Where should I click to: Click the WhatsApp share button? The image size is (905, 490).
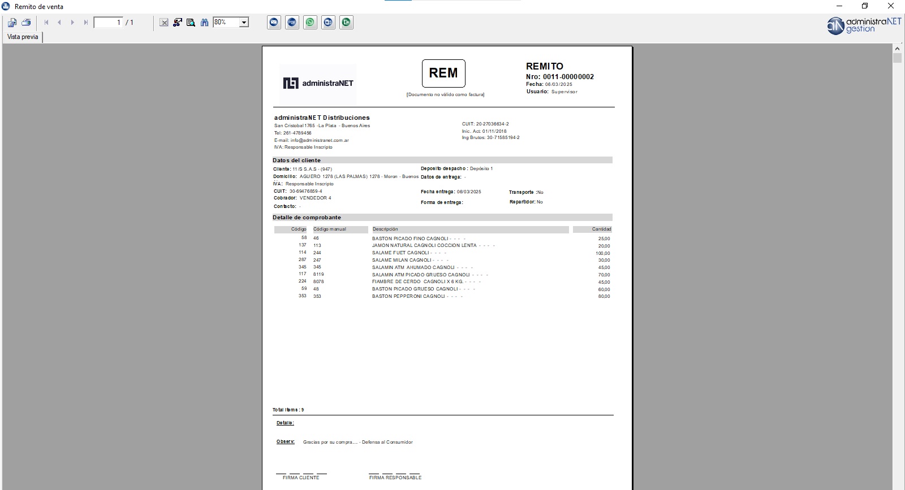pyautogui.click(x=311, y=23)
